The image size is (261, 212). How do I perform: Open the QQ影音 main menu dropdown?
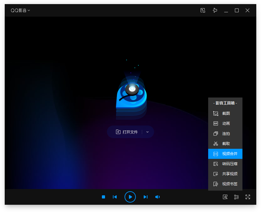(20, 10)
